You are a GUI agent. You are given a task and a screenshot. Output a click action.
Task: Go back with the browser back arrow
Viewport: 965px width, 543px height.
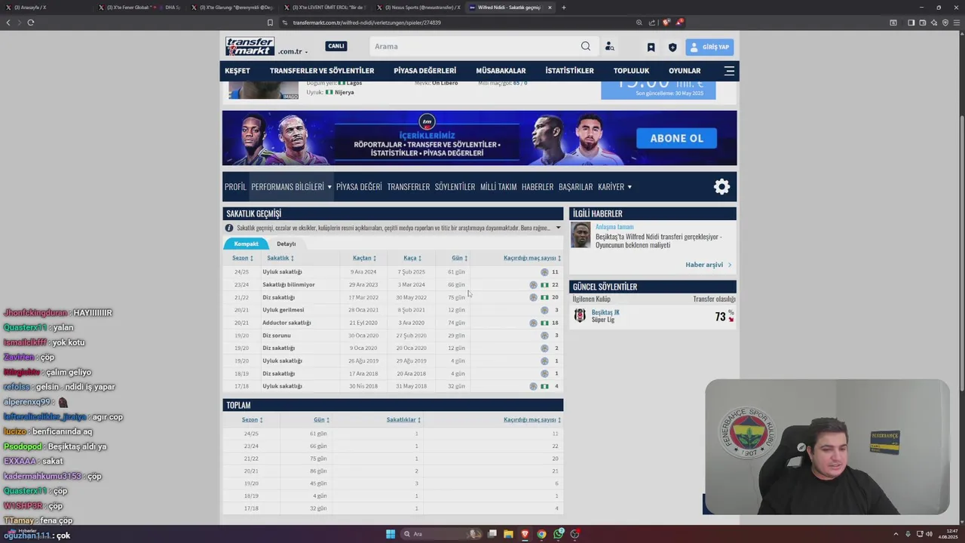pos(8,23)
